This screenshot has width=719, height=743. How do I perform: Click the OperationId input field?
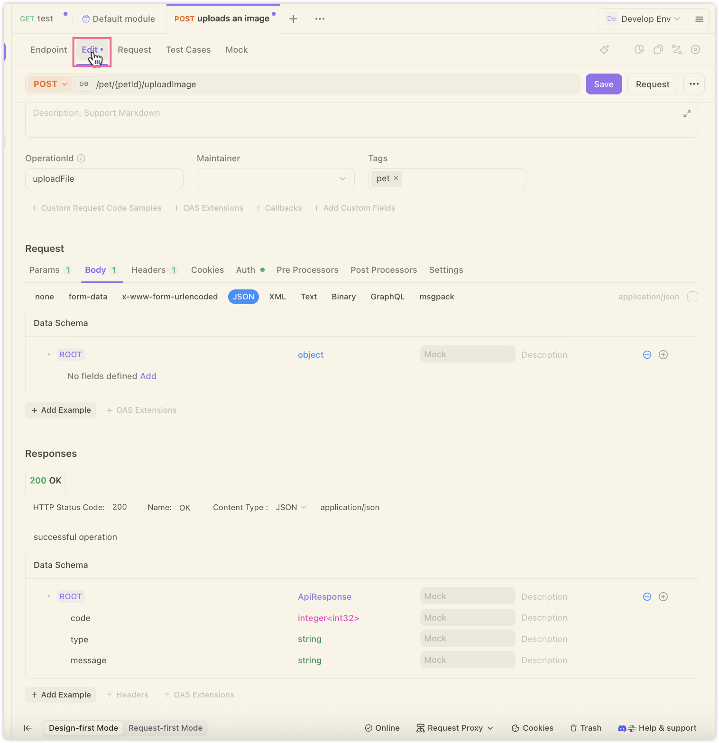coord(104,179)
